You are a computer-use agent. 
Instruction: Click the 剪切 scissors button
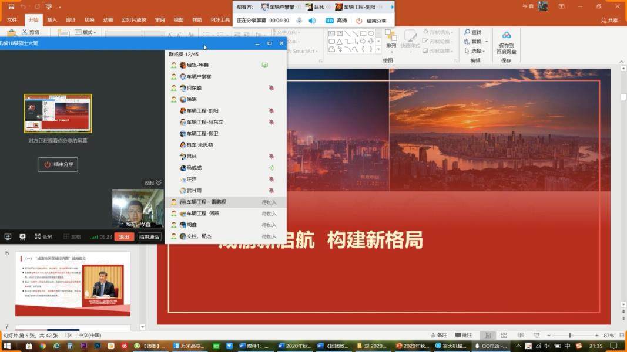pos(31,32)
